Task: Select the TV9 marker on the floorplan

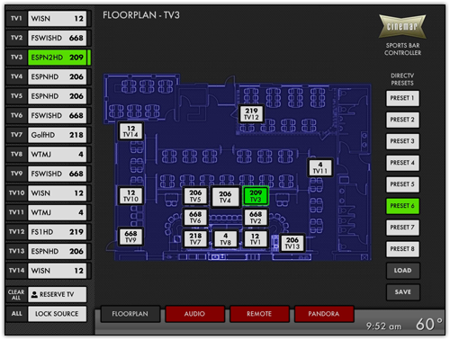Action: [130, 237]
